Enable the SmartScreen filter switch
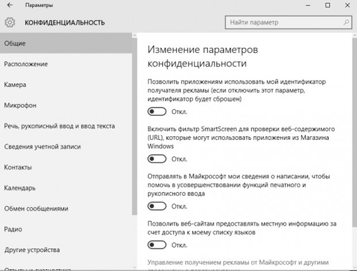Viewport: 357px width, 271px height. 157,159
